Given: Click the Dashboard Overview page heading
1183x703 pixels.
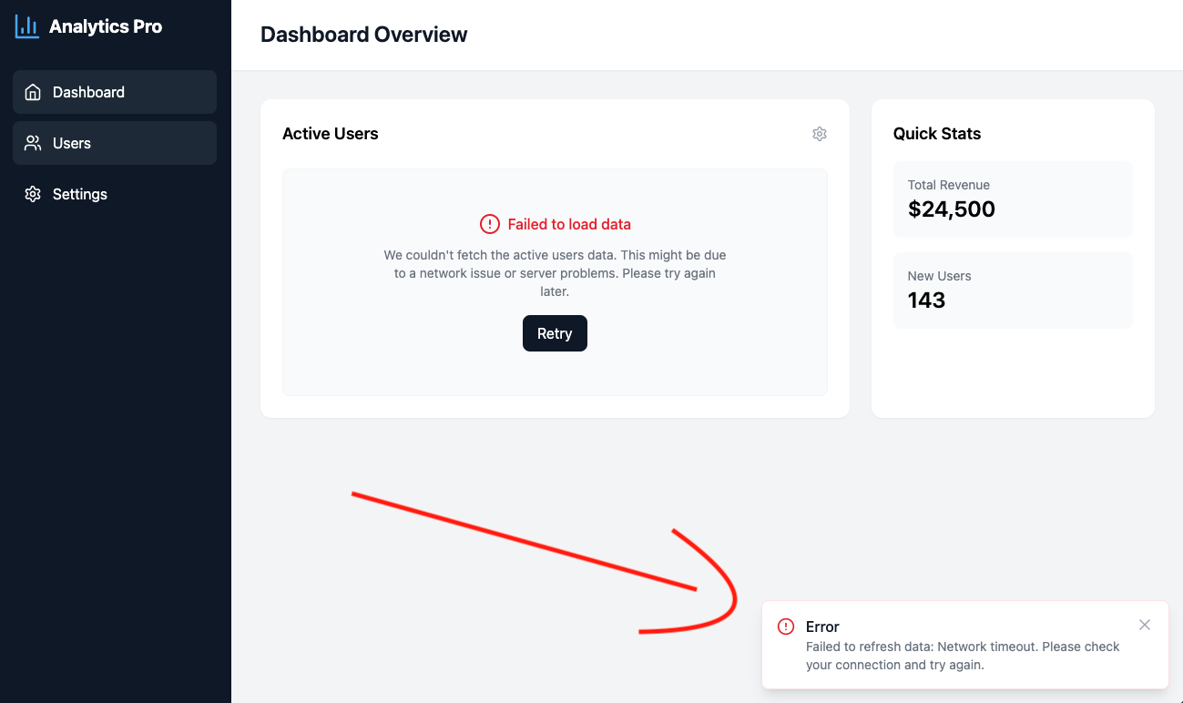Looking at the screenshot, I should coord(363,35).
